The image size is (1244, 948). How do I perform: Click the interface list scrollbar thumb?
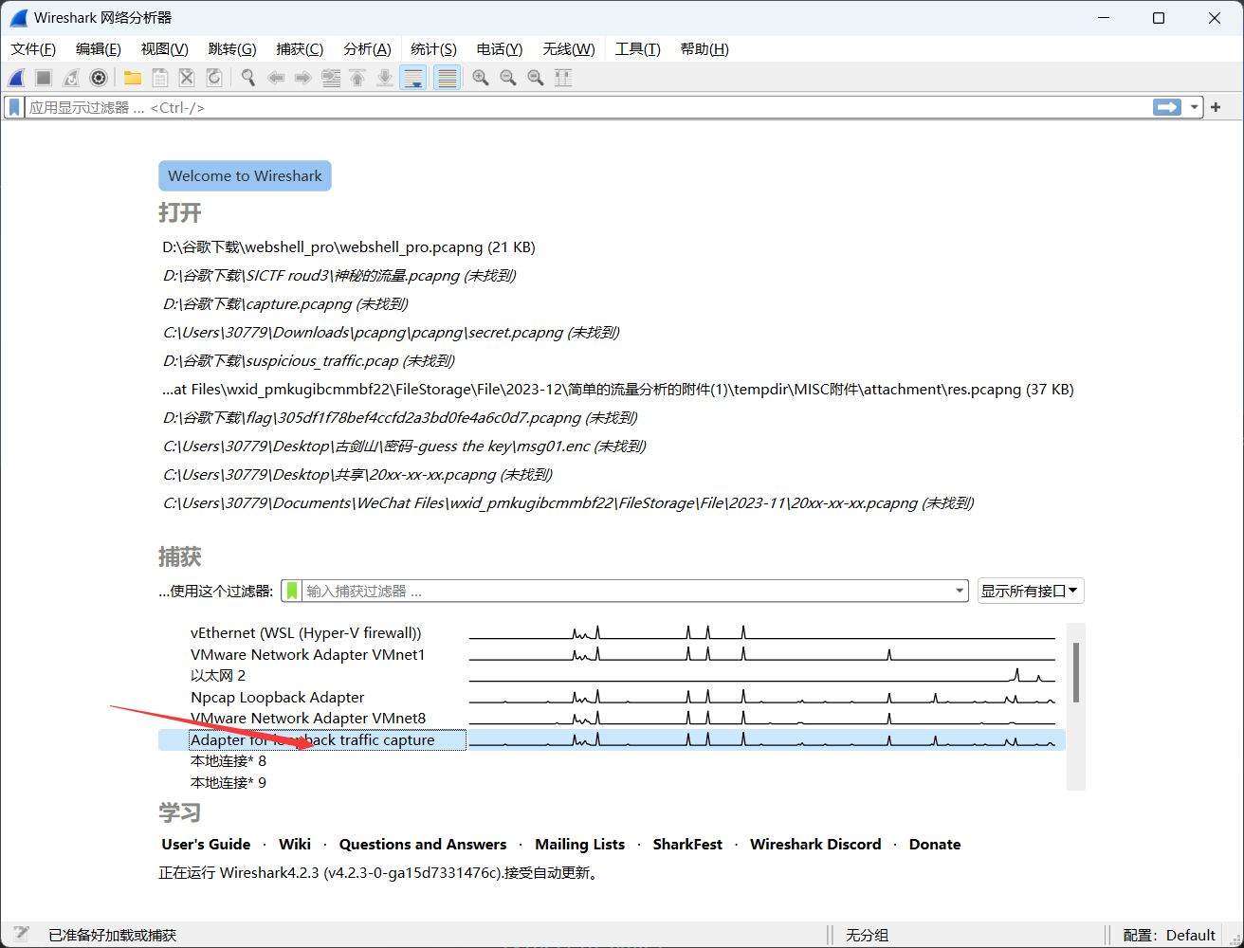click(x=1075, y=672)
